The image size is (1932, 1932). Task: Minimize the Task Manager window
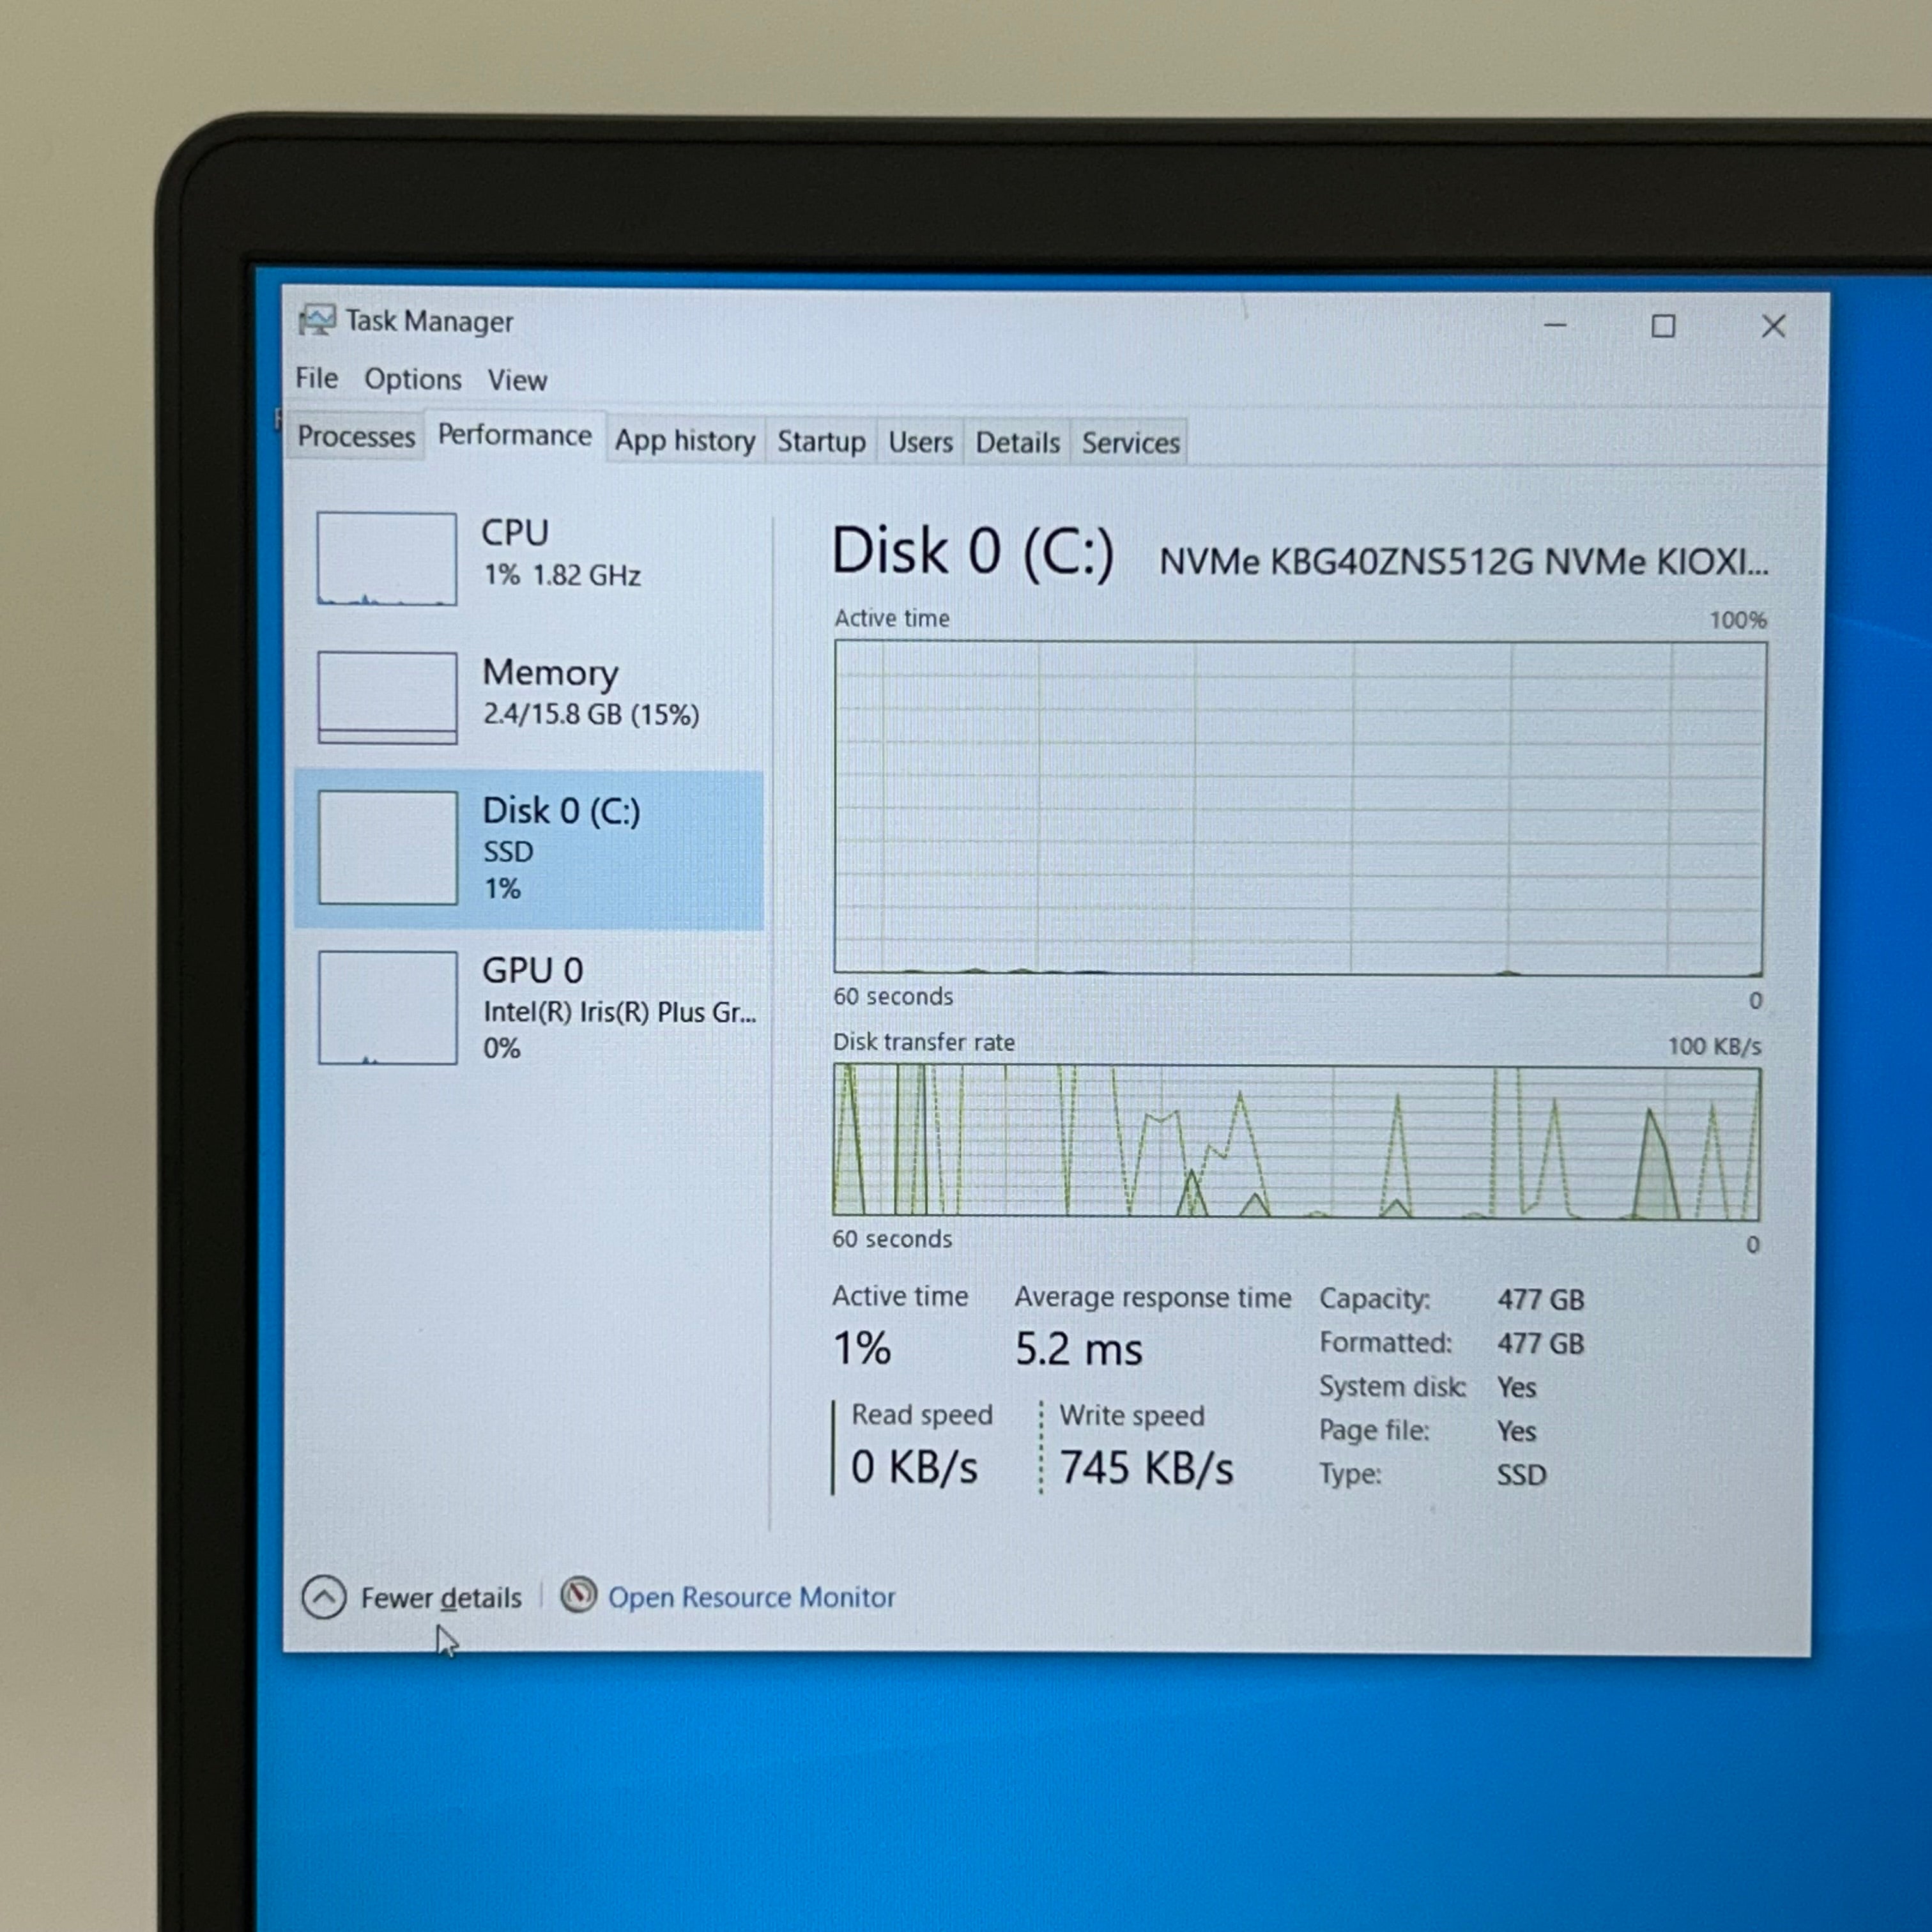point(1555,325)
